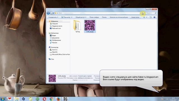Click the Добавьте ключевые слова field
This screenshot has width=179, height=101.
point(86,78)
